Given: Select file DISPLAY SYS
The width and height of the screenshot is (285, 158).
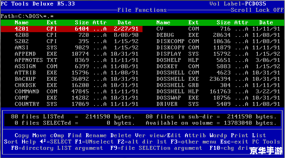Looking at the screenshot, I should [x=218, y=54].
